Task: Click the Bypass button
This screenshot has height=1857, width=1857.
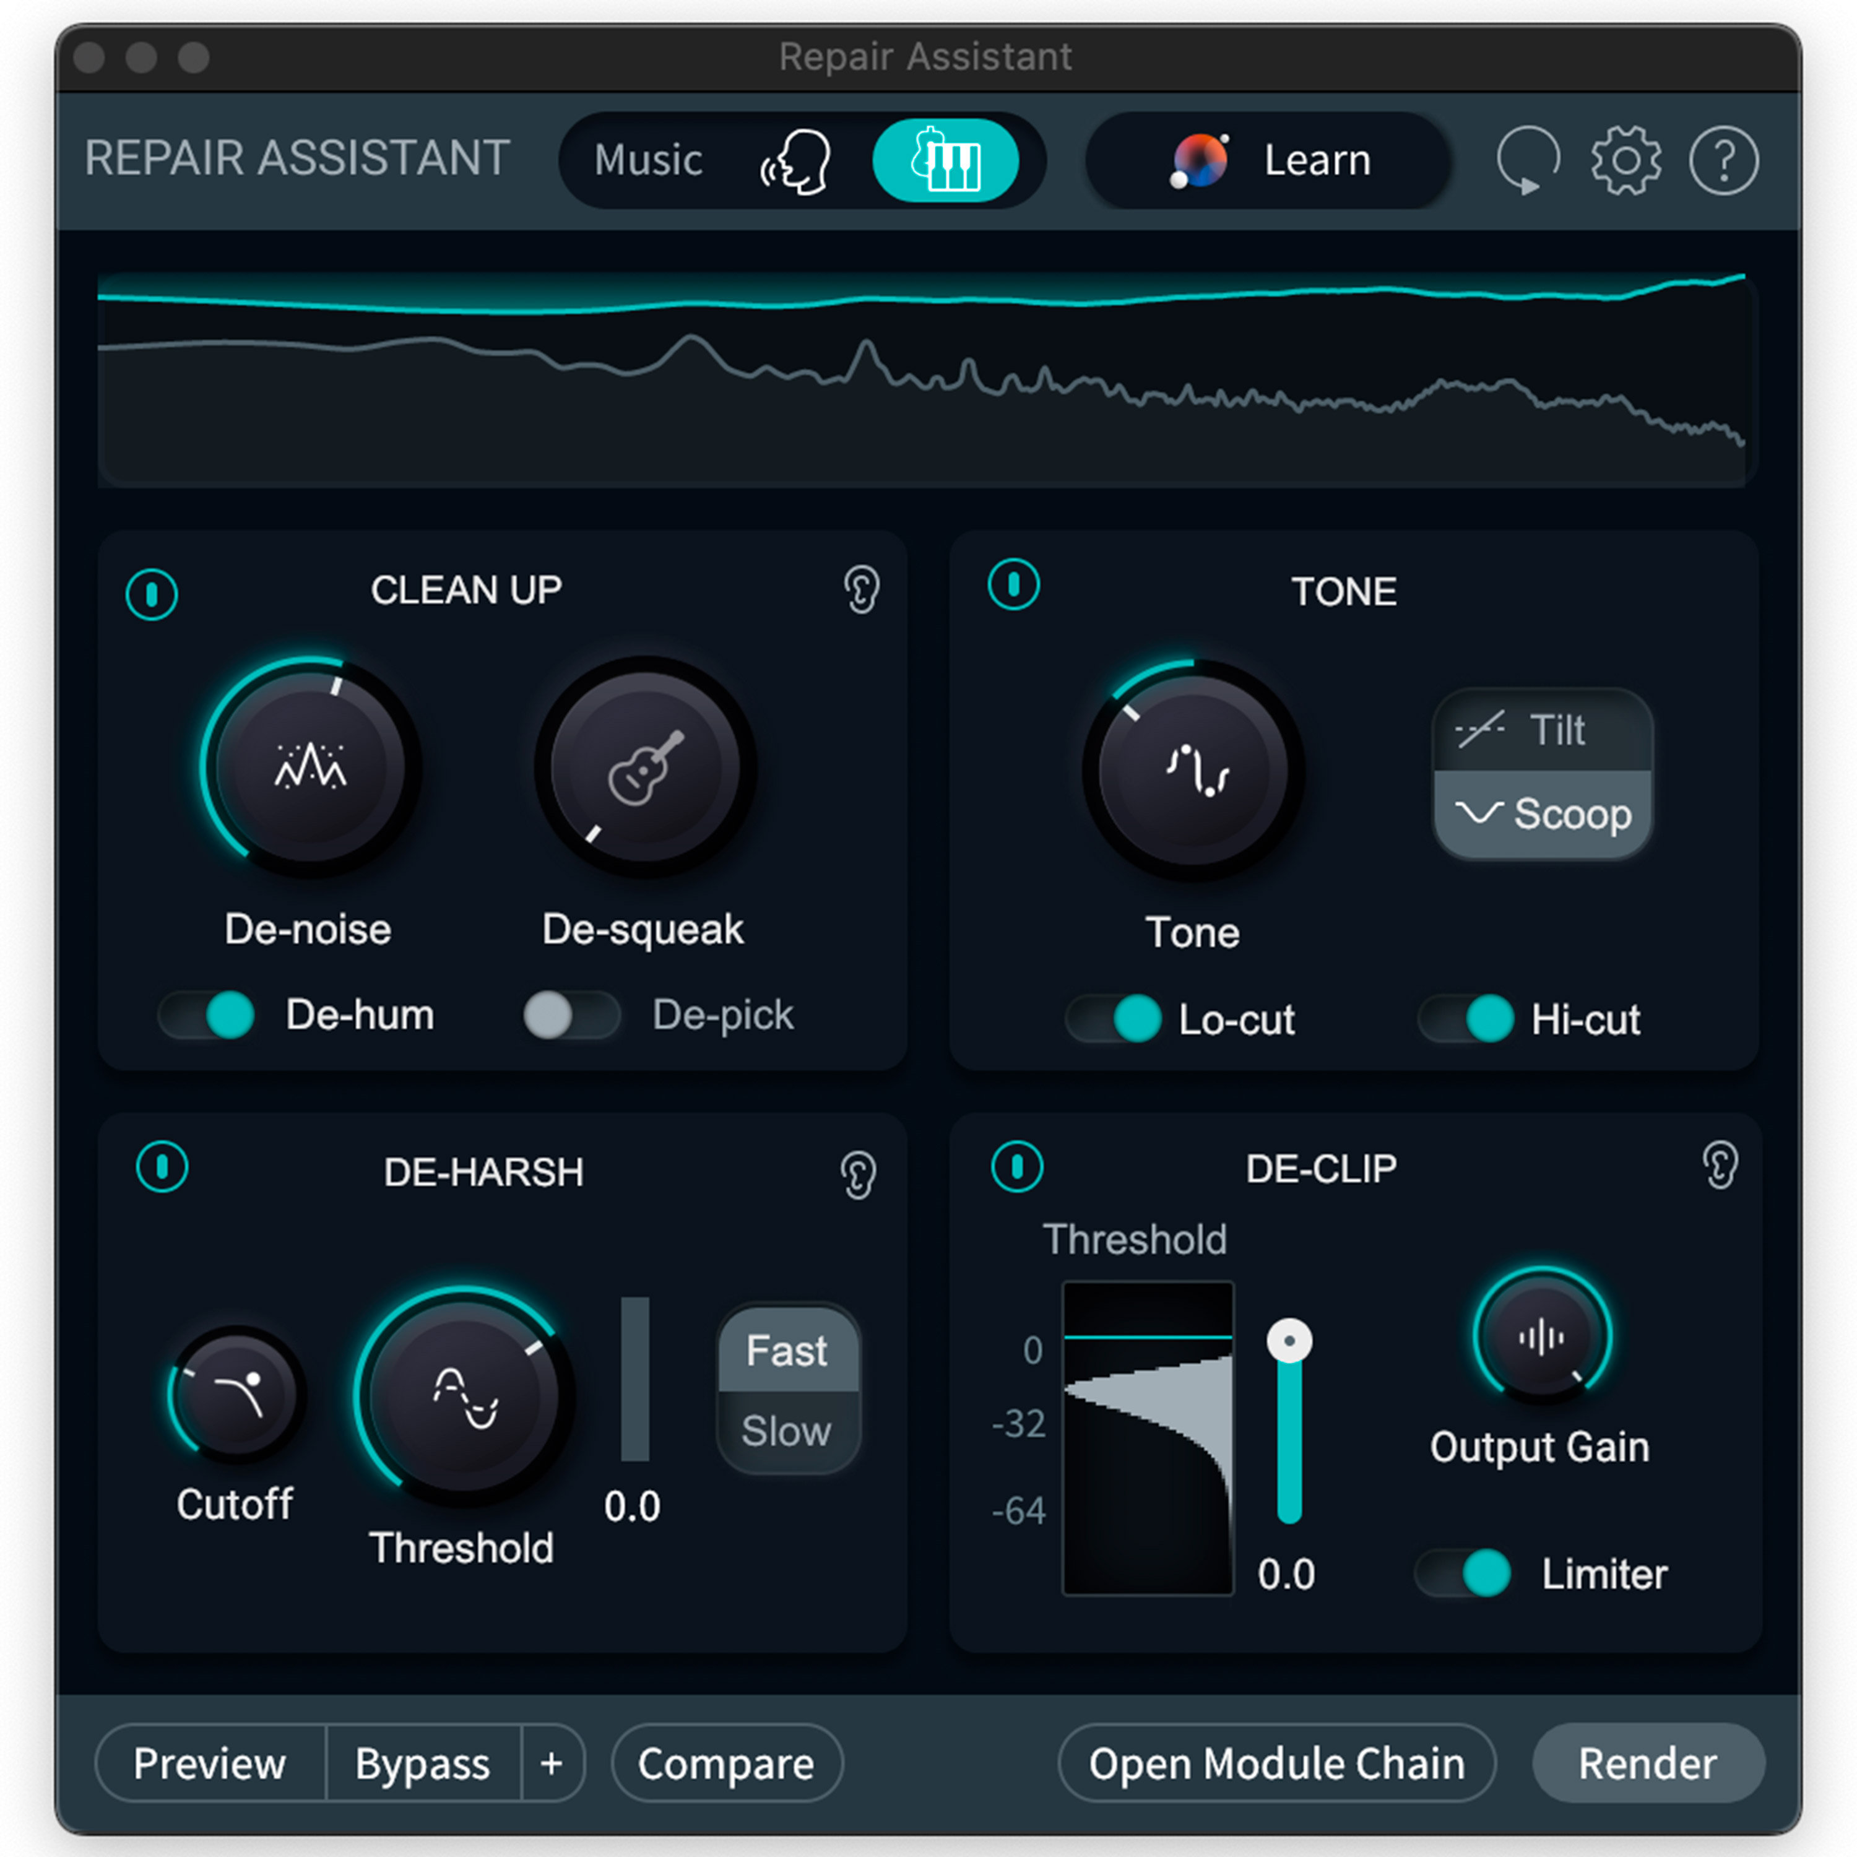Action: pyautogui.click(x=423, y=1763)
